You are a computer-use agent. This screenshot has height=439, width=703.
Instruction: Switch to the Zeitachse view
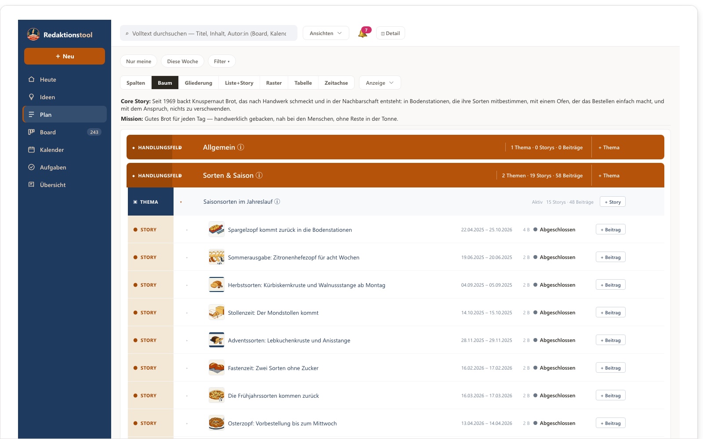pos(336,83)
